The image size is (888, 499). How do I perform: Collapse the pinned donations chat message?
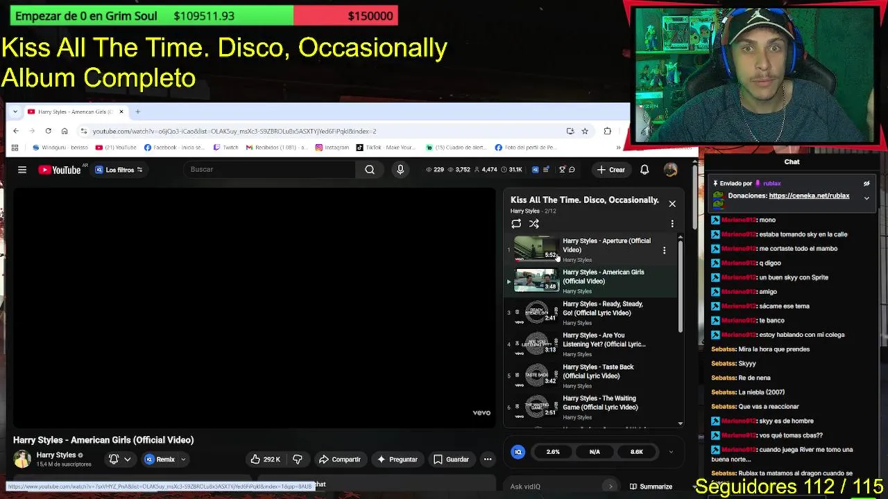866,198
